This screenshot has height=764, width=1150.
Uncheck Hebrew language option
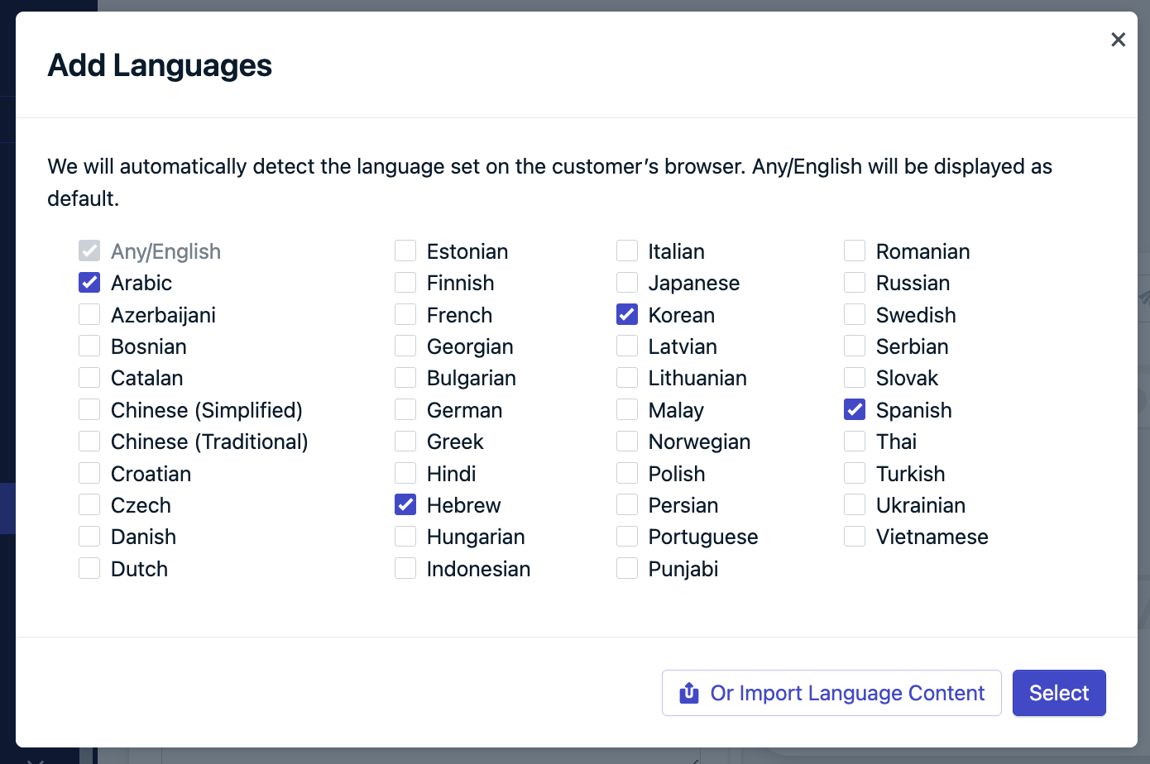tap(405, 505)
